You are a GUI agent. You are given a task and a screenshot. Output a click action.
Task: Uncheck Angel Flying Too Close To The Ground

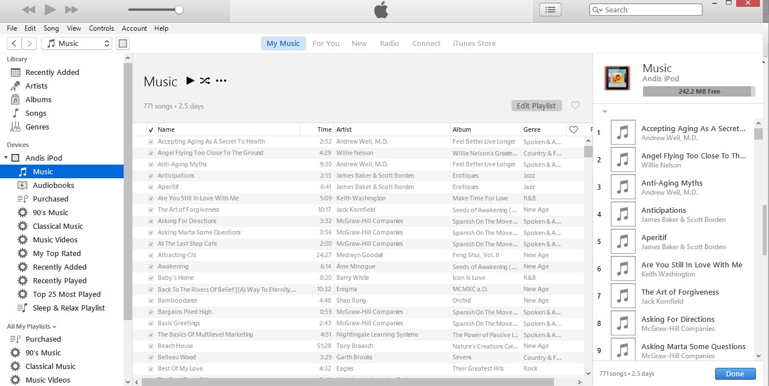tap(150, 153)
